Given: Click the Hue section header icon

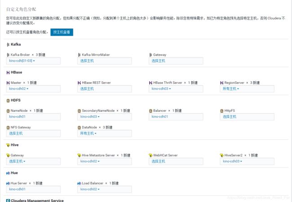Looking at the screenshot, I should coord(8,173).
